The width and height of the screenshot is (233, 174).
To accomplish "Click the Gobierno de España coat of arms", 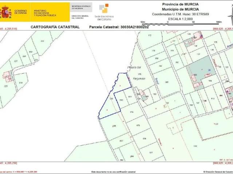I will (x=6, y=12).
